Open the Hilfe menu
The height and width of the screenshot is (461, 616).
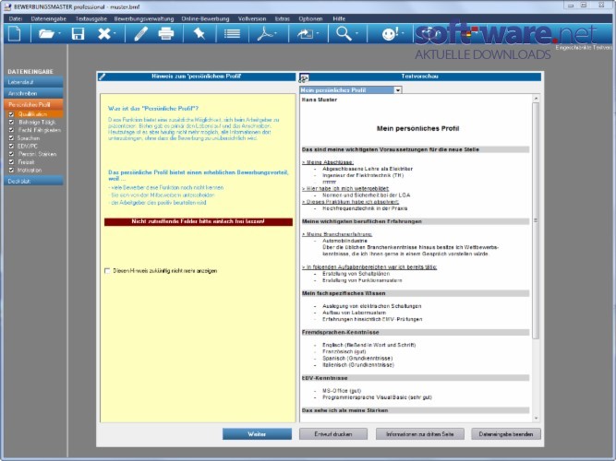coord(339,18)
